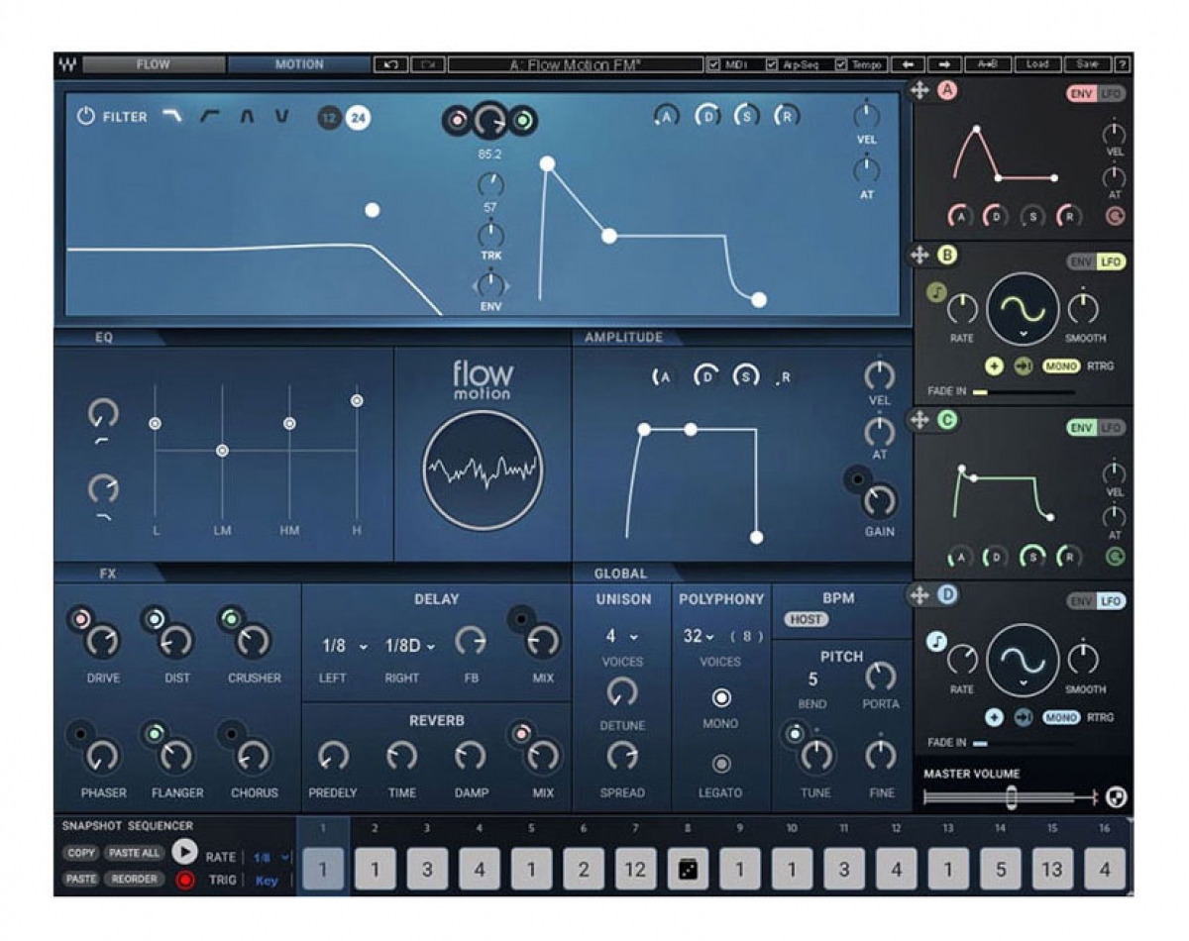
Task: Select the dice random step 8
Action: pos(688,869)
